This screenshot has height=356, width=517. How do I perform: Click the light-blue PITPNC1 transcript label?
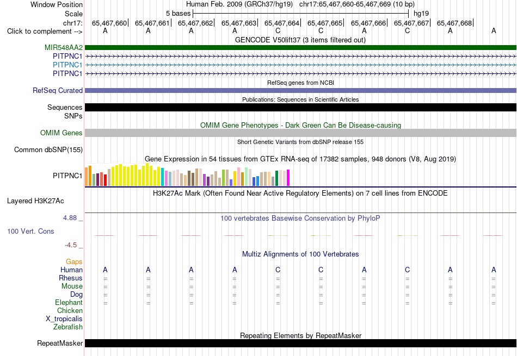pos(67,65)
